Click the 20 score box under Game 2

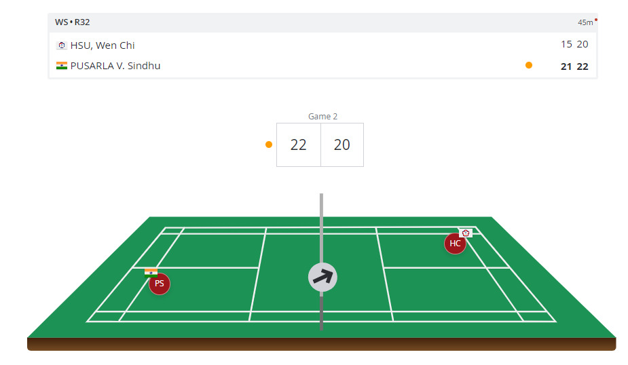coord(342,145)
